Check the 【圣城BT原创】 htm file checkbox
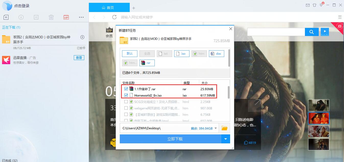 coord(126,114)
